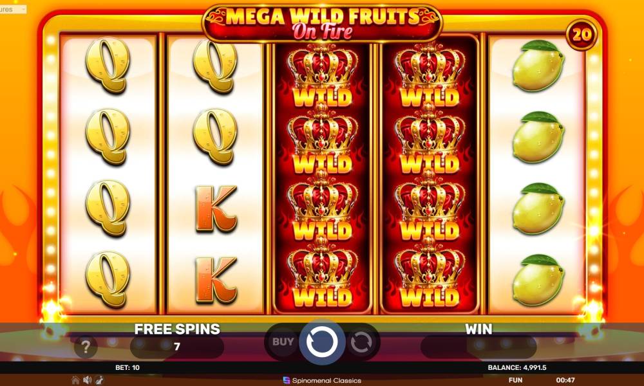The height and width of the screenshot is (386, 644).
Task: Mute the game sound speaker icon
Action: pos(88,380)
